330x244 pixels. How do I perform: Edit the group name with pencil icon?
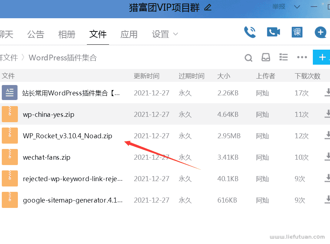pos(208,8)
